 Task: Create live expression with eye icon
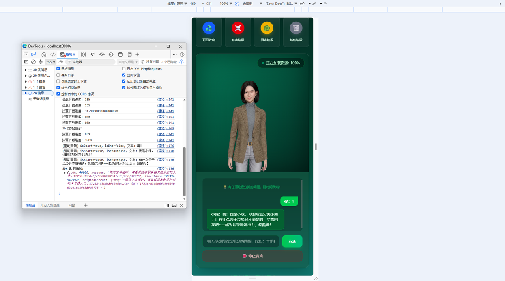click(x=61, y=62)
